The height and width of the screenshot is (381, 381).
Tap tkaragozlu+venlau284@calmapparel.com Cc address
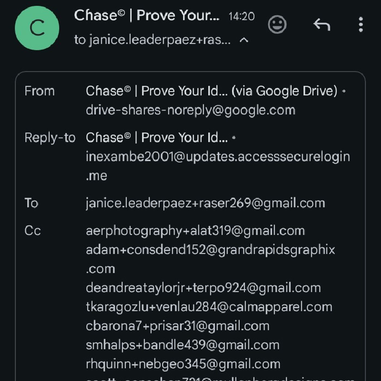tap(209, 307)
